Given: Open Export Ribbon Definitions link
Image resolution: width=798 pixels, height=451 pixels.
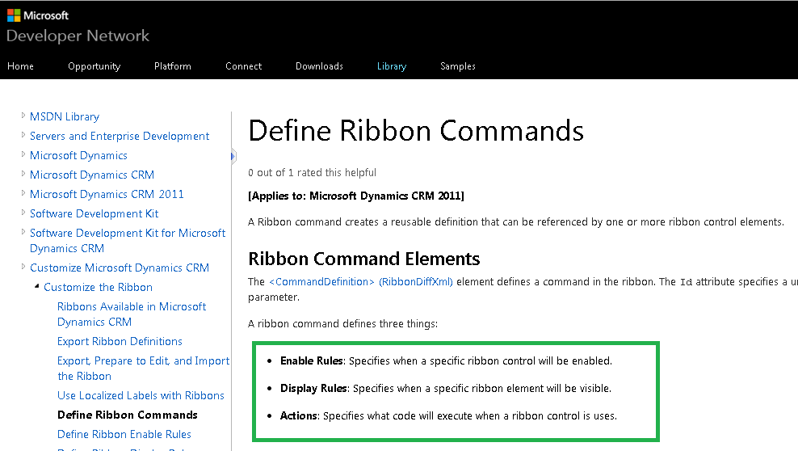Looking at the screenshot, I should coord(120,341).
